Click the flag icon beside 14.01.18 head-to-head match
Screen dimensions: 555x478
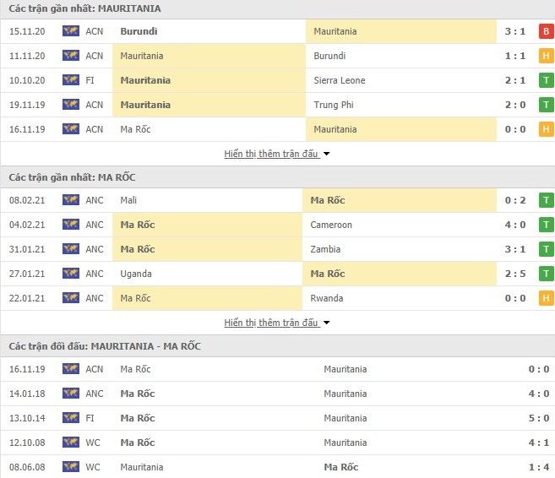(x=70, y=394)
